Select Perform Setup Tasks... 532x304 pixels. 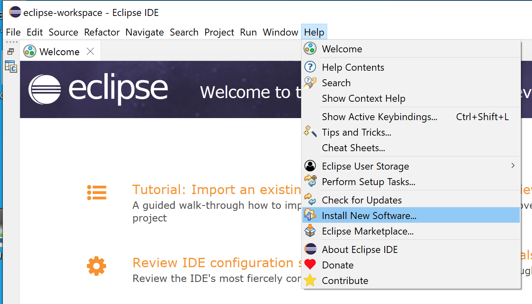411,181
